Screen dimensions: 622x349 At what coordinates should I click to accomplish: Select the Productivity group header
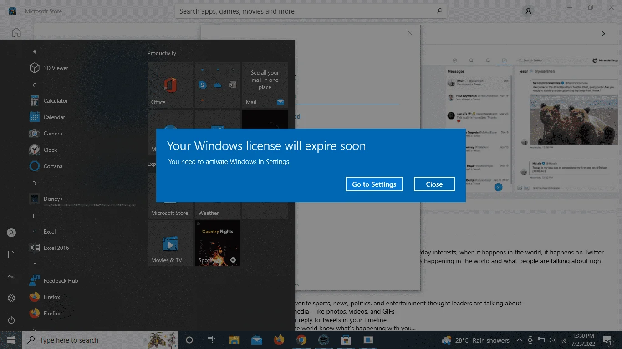(162, 53)
